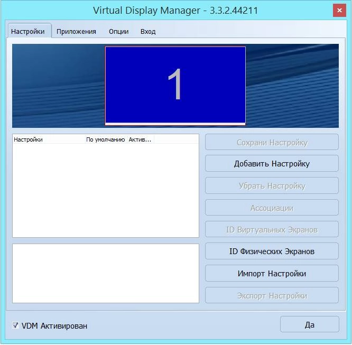Confirm with the Да button
The height and width of the screenshot is (345, 352).
[310, 324]
